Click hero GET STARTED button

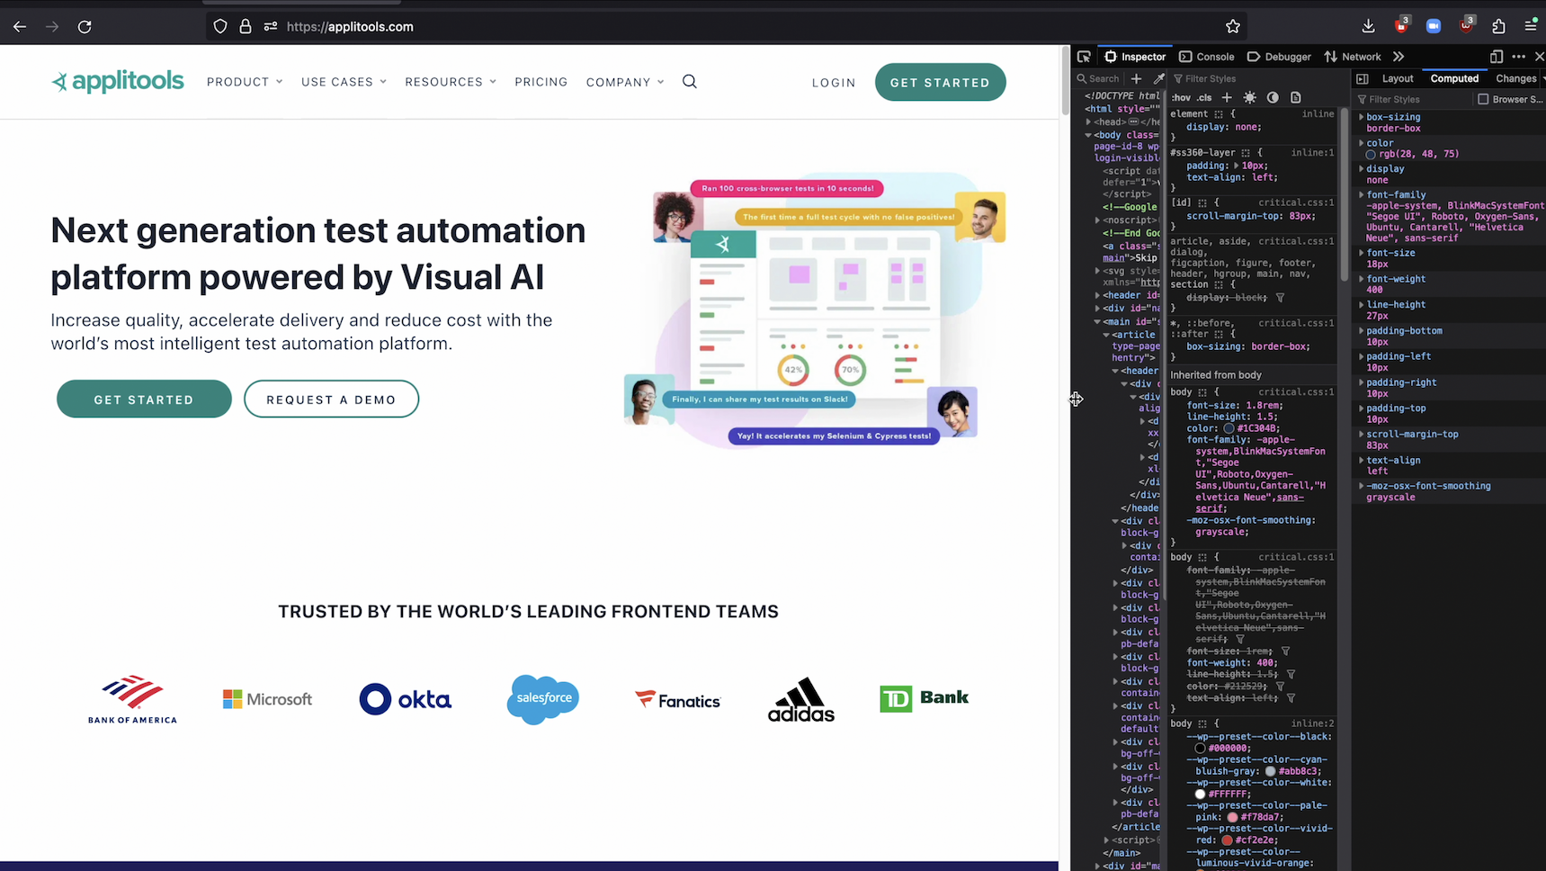[x=144, y=400]
